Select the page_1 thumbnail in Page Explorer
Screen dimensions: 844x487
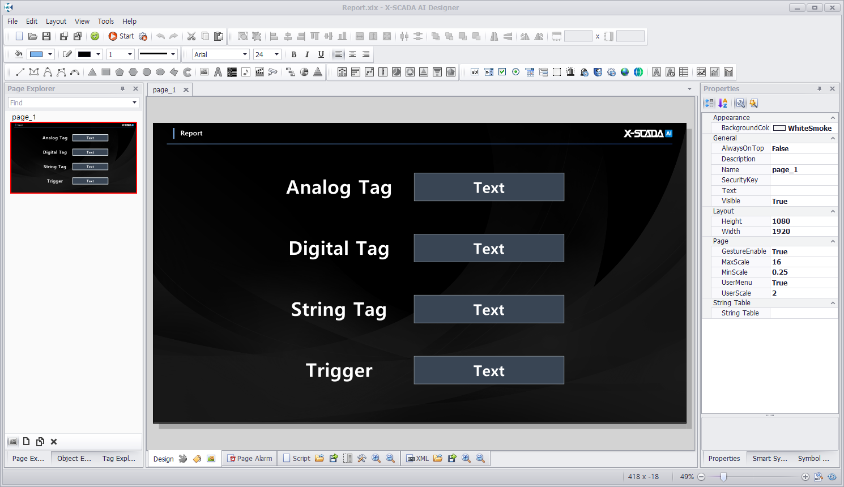(74, 158)
